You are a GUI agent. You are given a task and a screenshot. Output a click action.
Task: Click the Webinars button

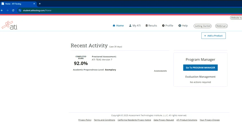point(221,26)
